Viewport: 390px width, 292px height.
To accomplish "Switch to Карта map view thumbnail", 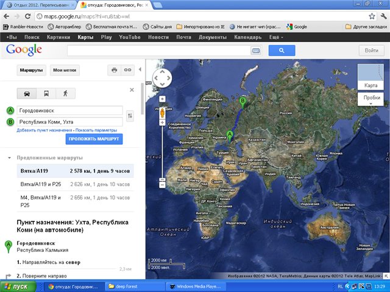I will [x=370, y=77].
